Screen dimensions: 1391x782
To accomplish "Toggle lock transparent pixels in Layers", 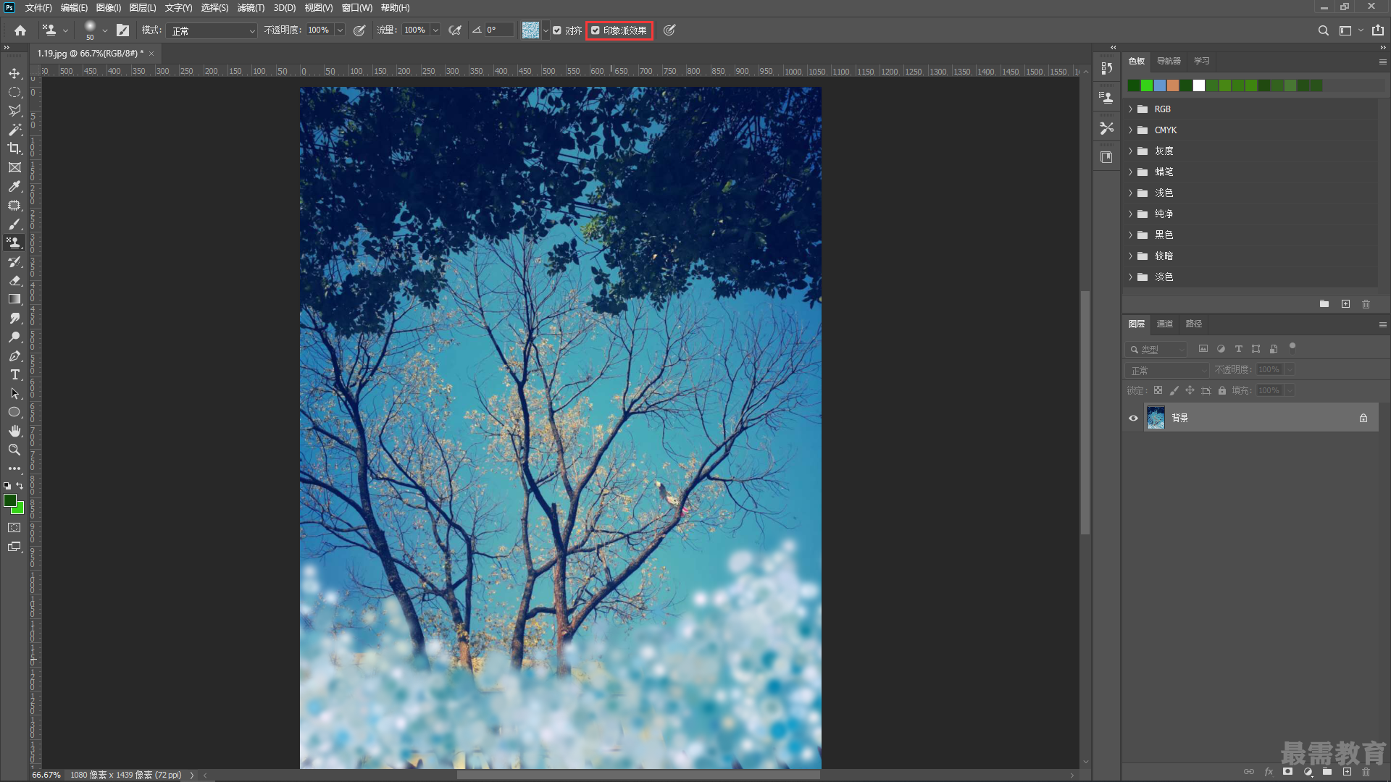I will pos(1158,390).
